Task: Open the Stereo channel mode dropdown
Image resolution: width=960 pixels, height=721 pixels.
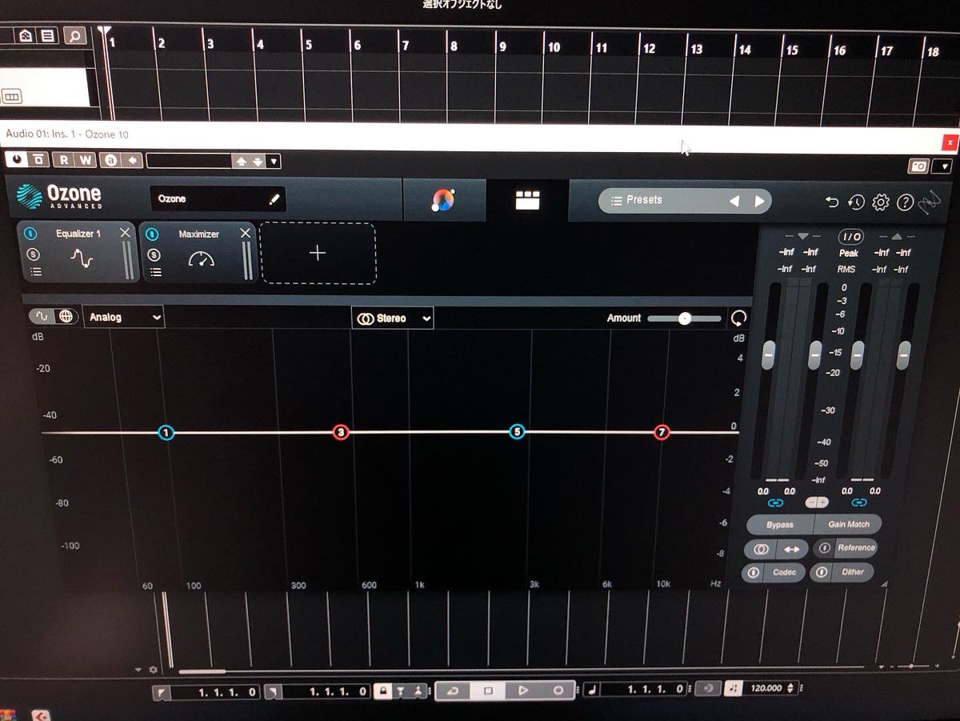Action: [x=393, y=318]
